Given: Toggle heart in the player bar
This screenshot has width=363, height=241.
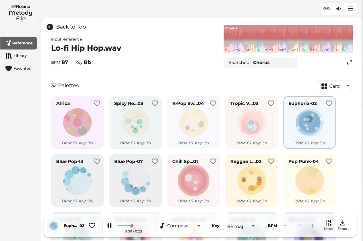Looking at the screenshot, I should 92,226.
